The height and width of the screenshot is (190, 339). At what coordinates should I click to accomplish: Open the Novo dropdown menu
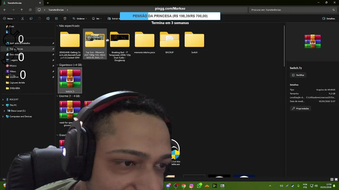coord(9,18)
